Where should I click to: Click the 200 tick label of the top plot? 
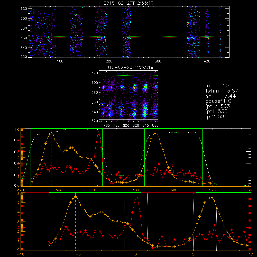coord(109,61)
